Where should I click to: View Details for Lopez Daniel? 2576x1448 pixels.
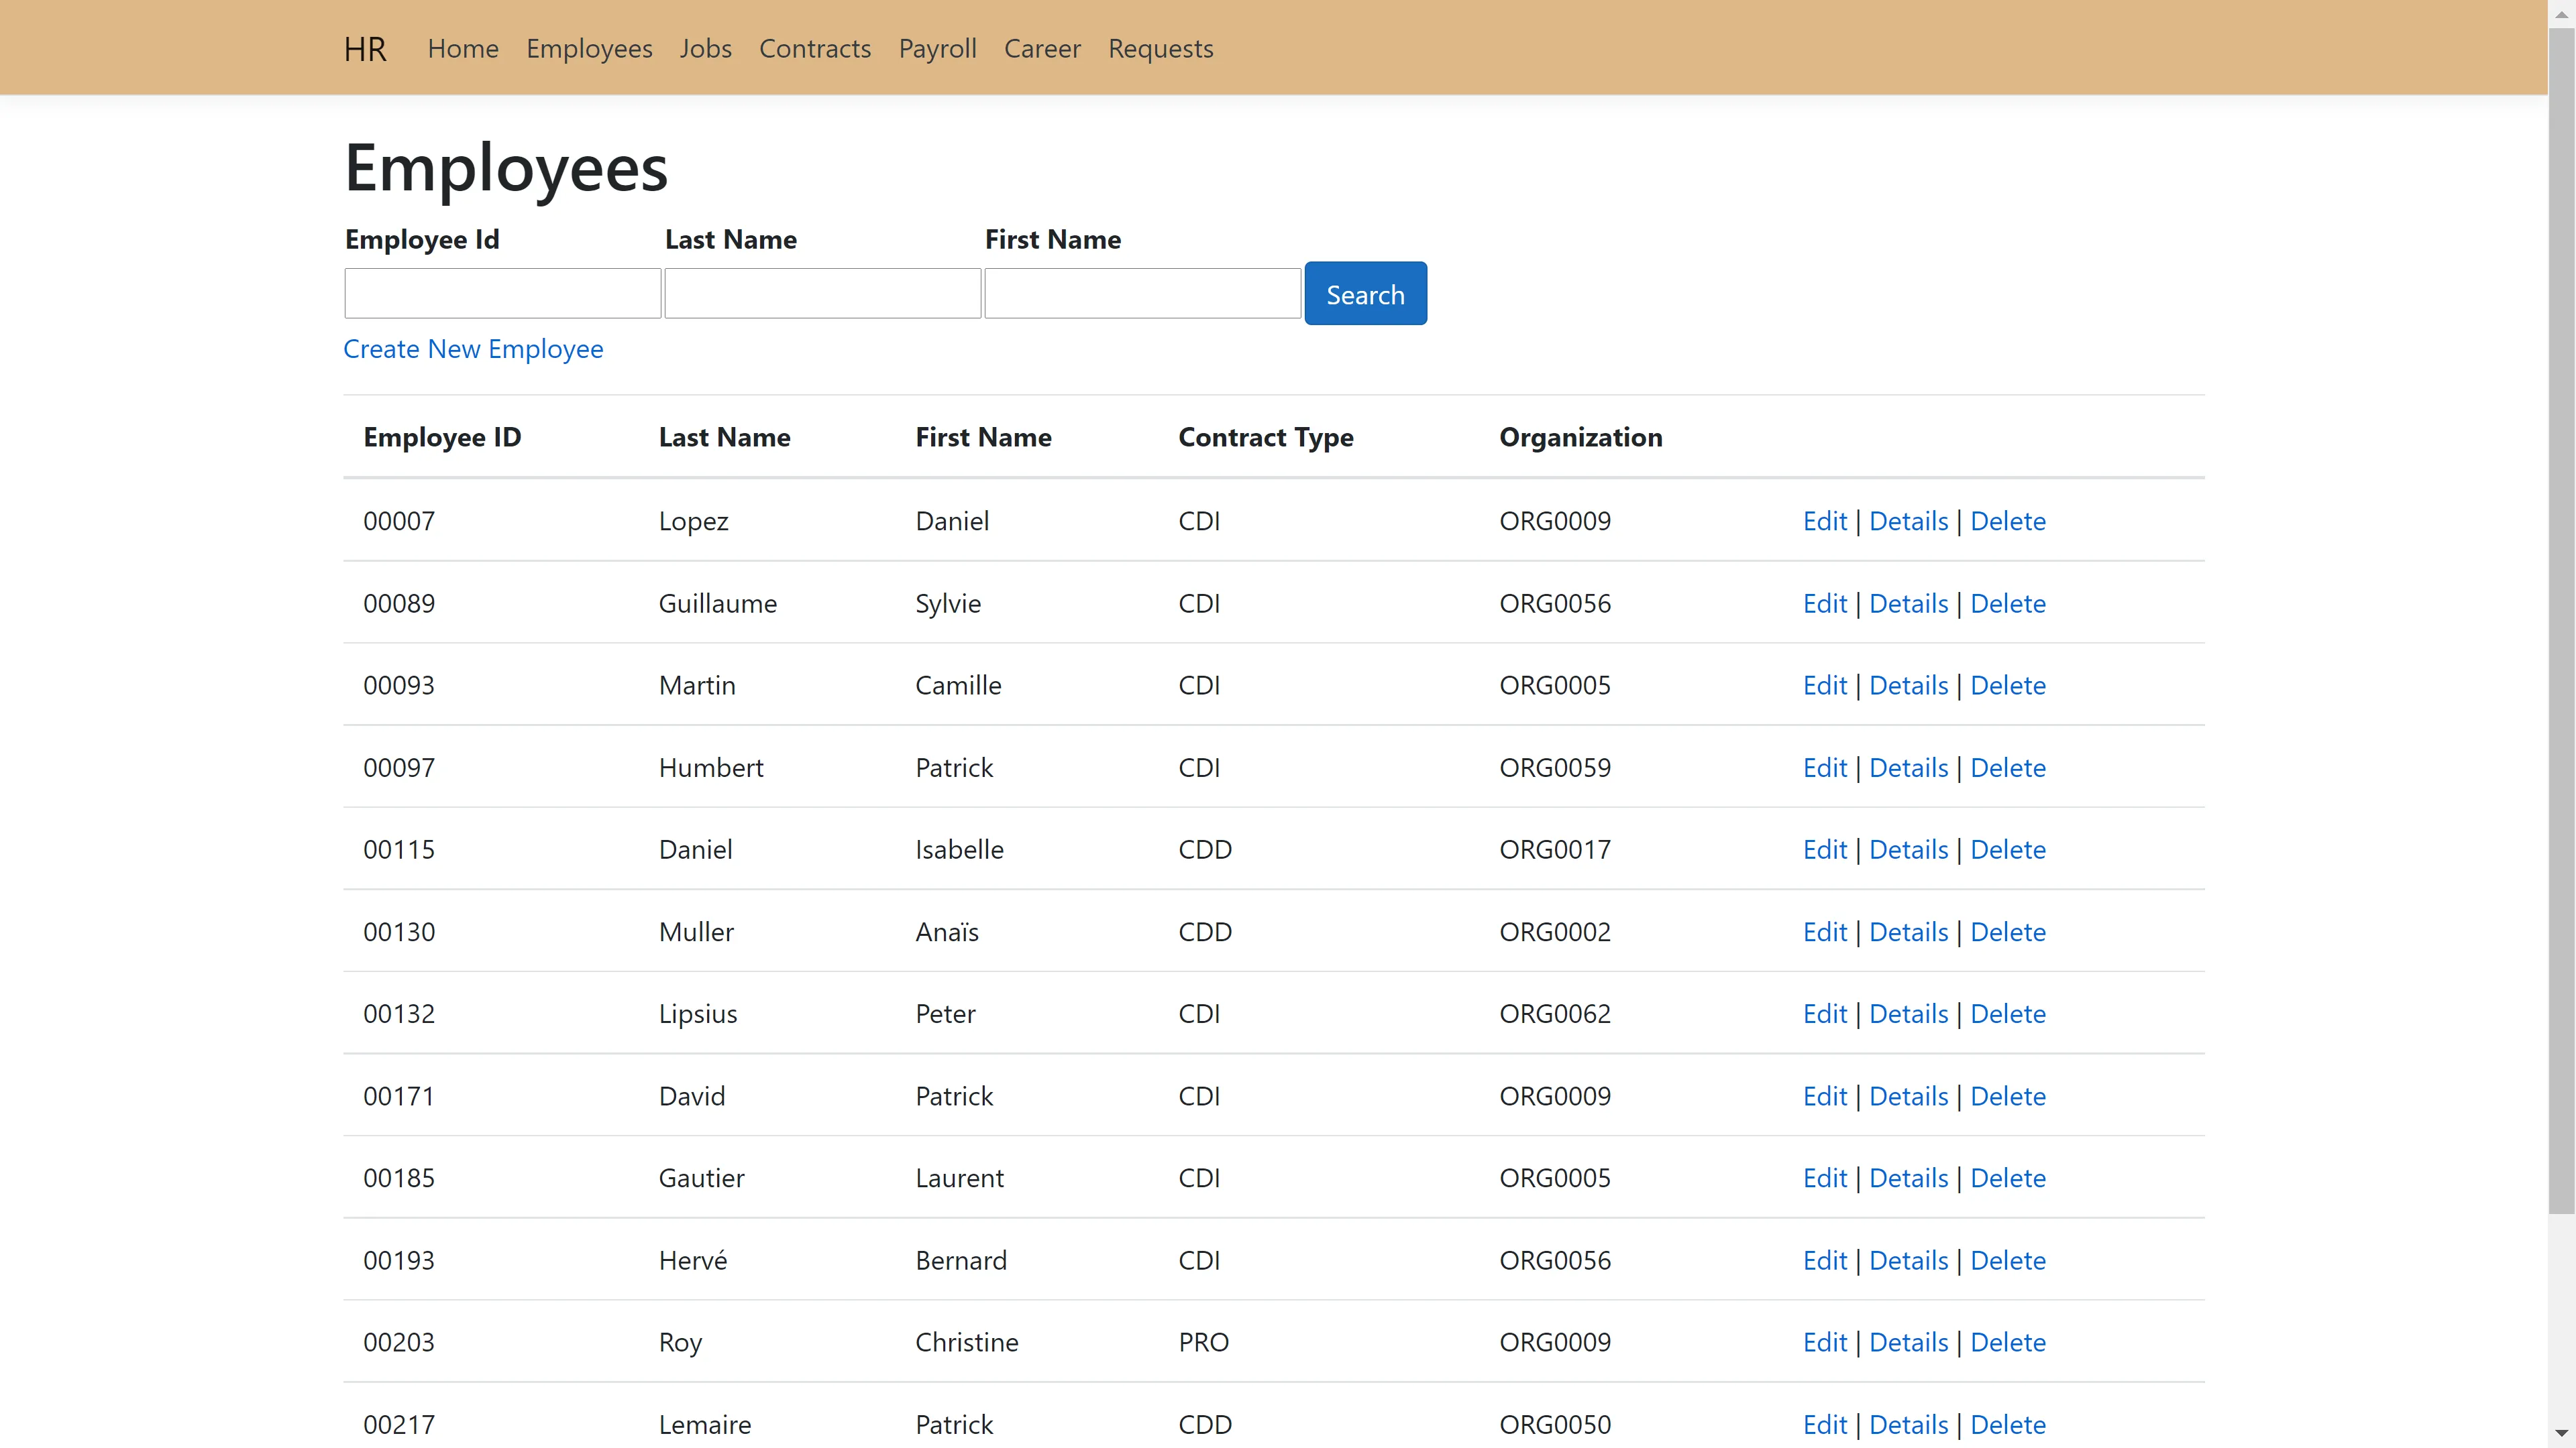click(1908, 521)
